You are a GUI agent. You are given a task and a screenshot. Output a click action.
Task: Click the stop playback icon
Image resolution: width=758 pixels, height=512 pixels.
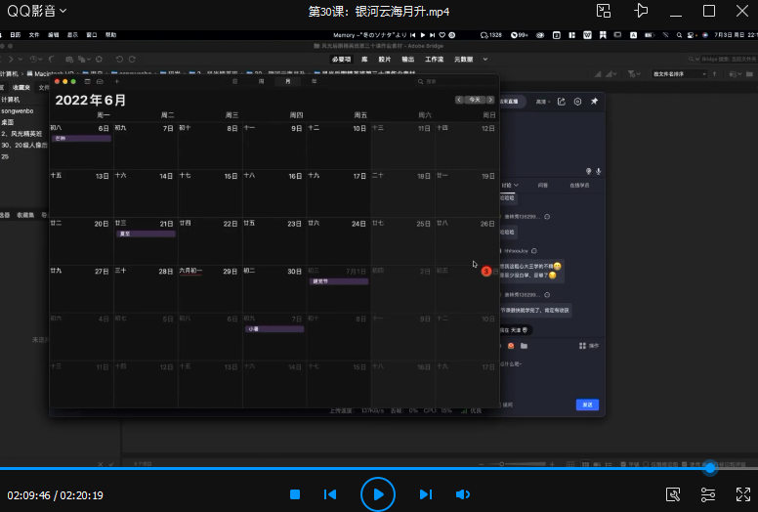point(295,494)
